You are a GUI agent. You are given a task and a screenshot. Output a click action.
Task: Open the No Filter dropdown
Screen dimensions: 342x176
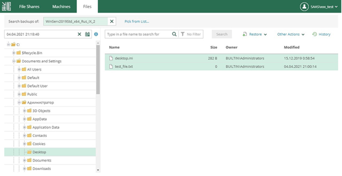pyautogui.click(x=191, y=34)
